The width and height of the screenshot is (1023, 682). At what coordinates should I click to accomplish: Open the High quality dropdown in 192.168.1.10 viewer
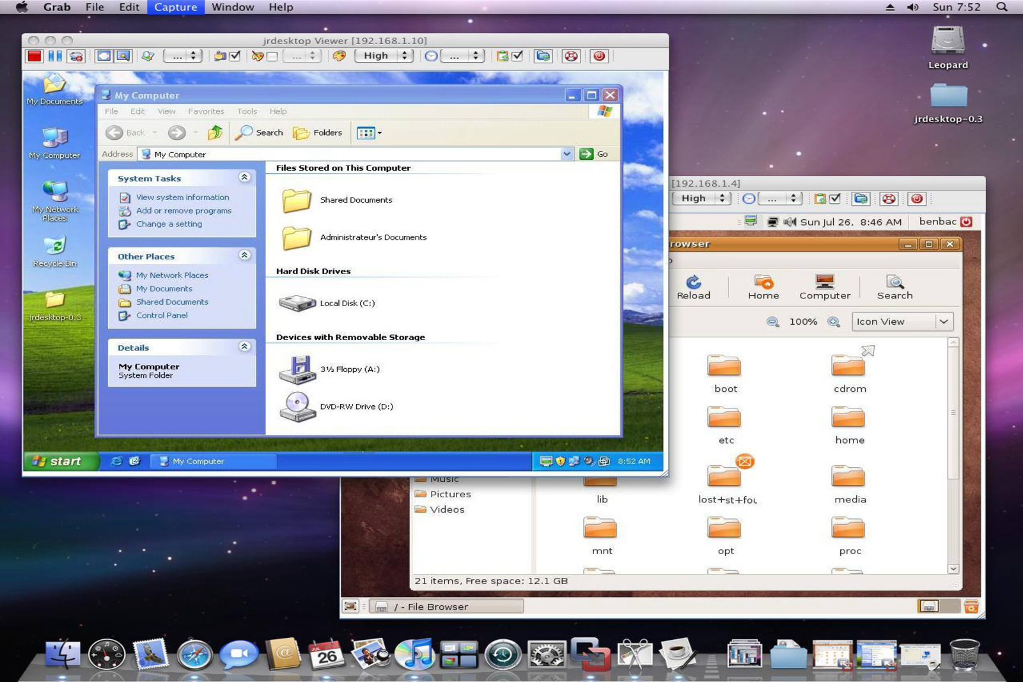click(384, 56)
